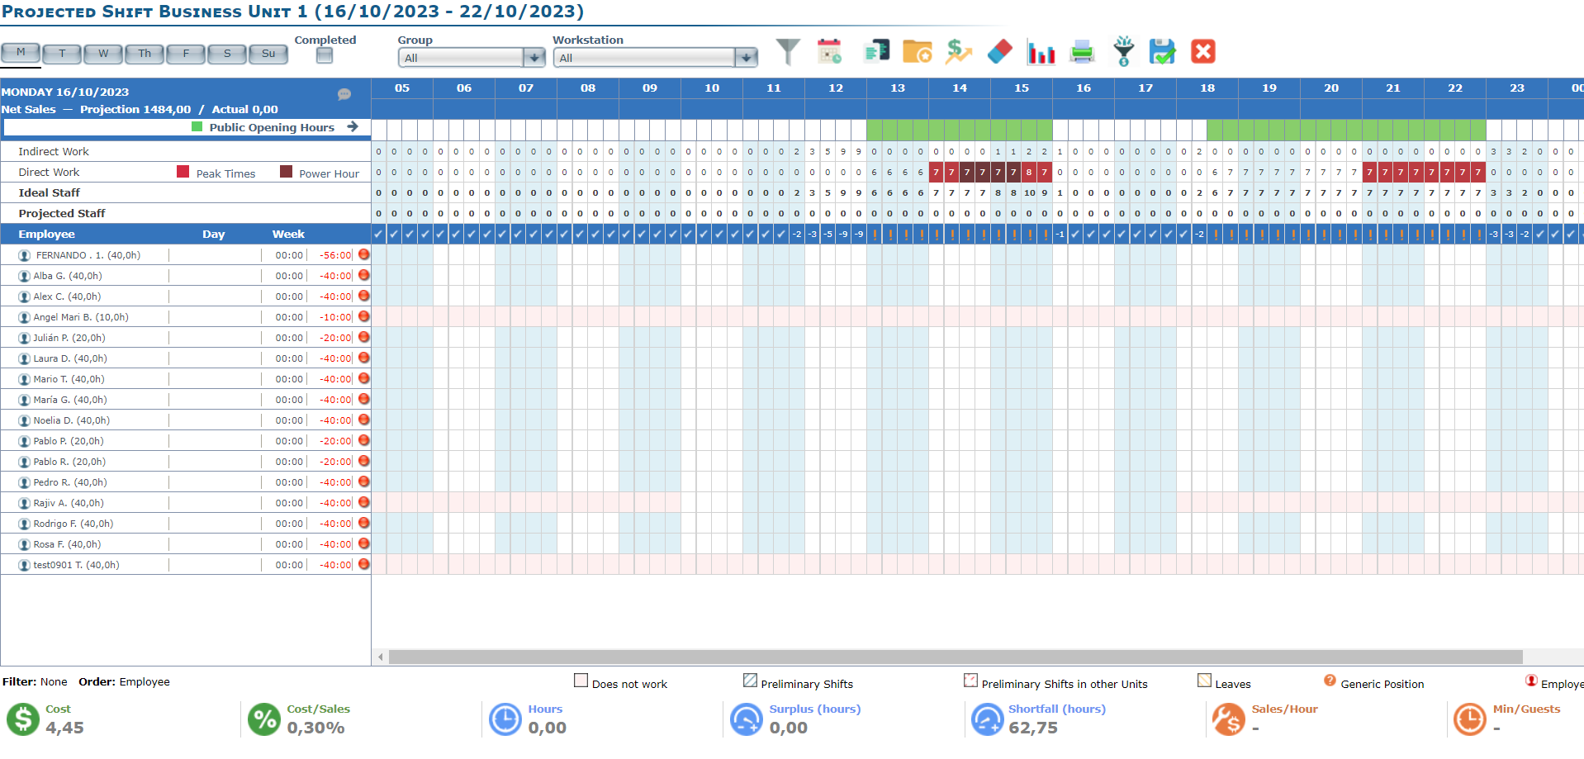
Task: Open the bar chart icon
Action: coord(1041,53)
